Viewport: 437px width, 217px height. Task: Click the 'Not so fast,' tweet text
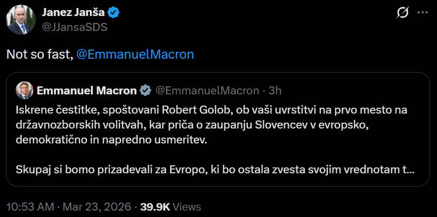tap(40, 54)
